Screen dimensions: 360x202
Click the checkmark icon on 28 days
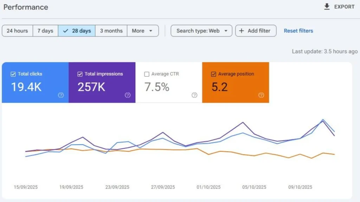[x=65, y=31]
